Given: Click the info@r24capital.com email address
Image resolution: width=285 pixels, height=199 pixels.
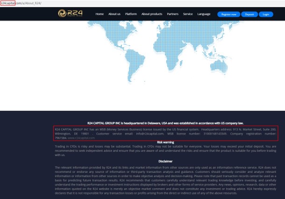Looking at the screenshot, I should click(150, 134).
